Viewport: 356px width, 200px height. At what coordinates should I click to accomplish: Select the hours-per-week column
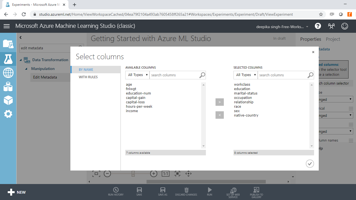pyautogui.click(x=139, y=107)
